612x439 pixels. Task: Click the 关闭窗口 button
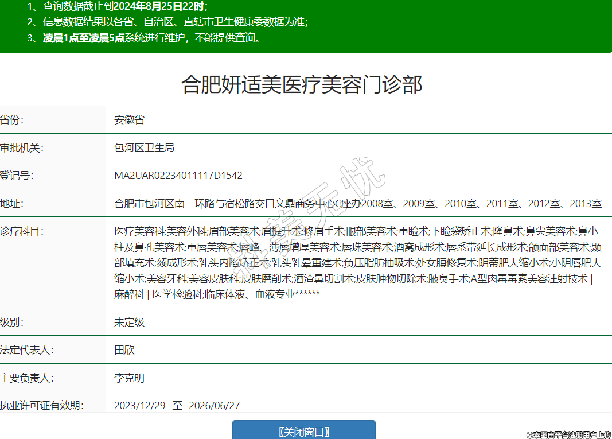click(x=303, y=432)
